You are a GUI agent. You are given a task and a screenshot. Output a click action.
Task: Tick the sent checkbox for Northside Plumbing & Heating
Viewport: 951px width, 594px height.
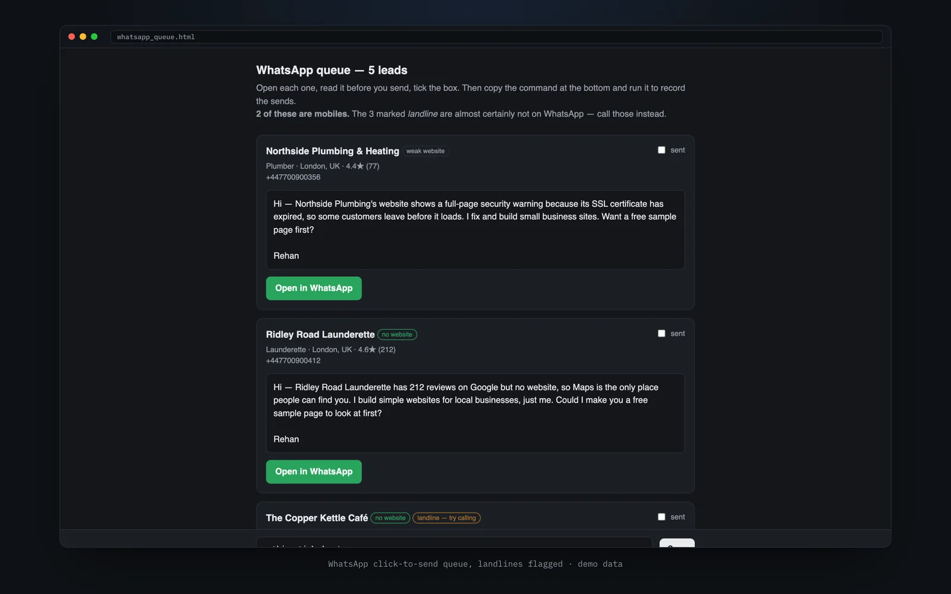[x=662, y=150]
